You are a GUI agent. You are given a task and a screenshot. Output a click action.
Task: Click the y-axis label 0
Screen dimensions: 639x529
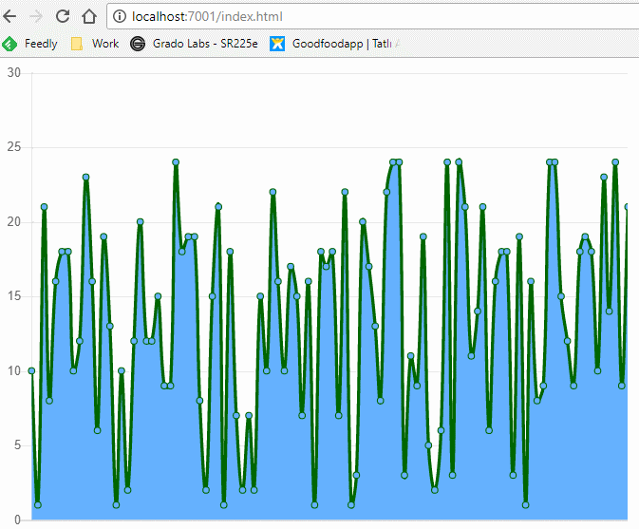[17, 519]
